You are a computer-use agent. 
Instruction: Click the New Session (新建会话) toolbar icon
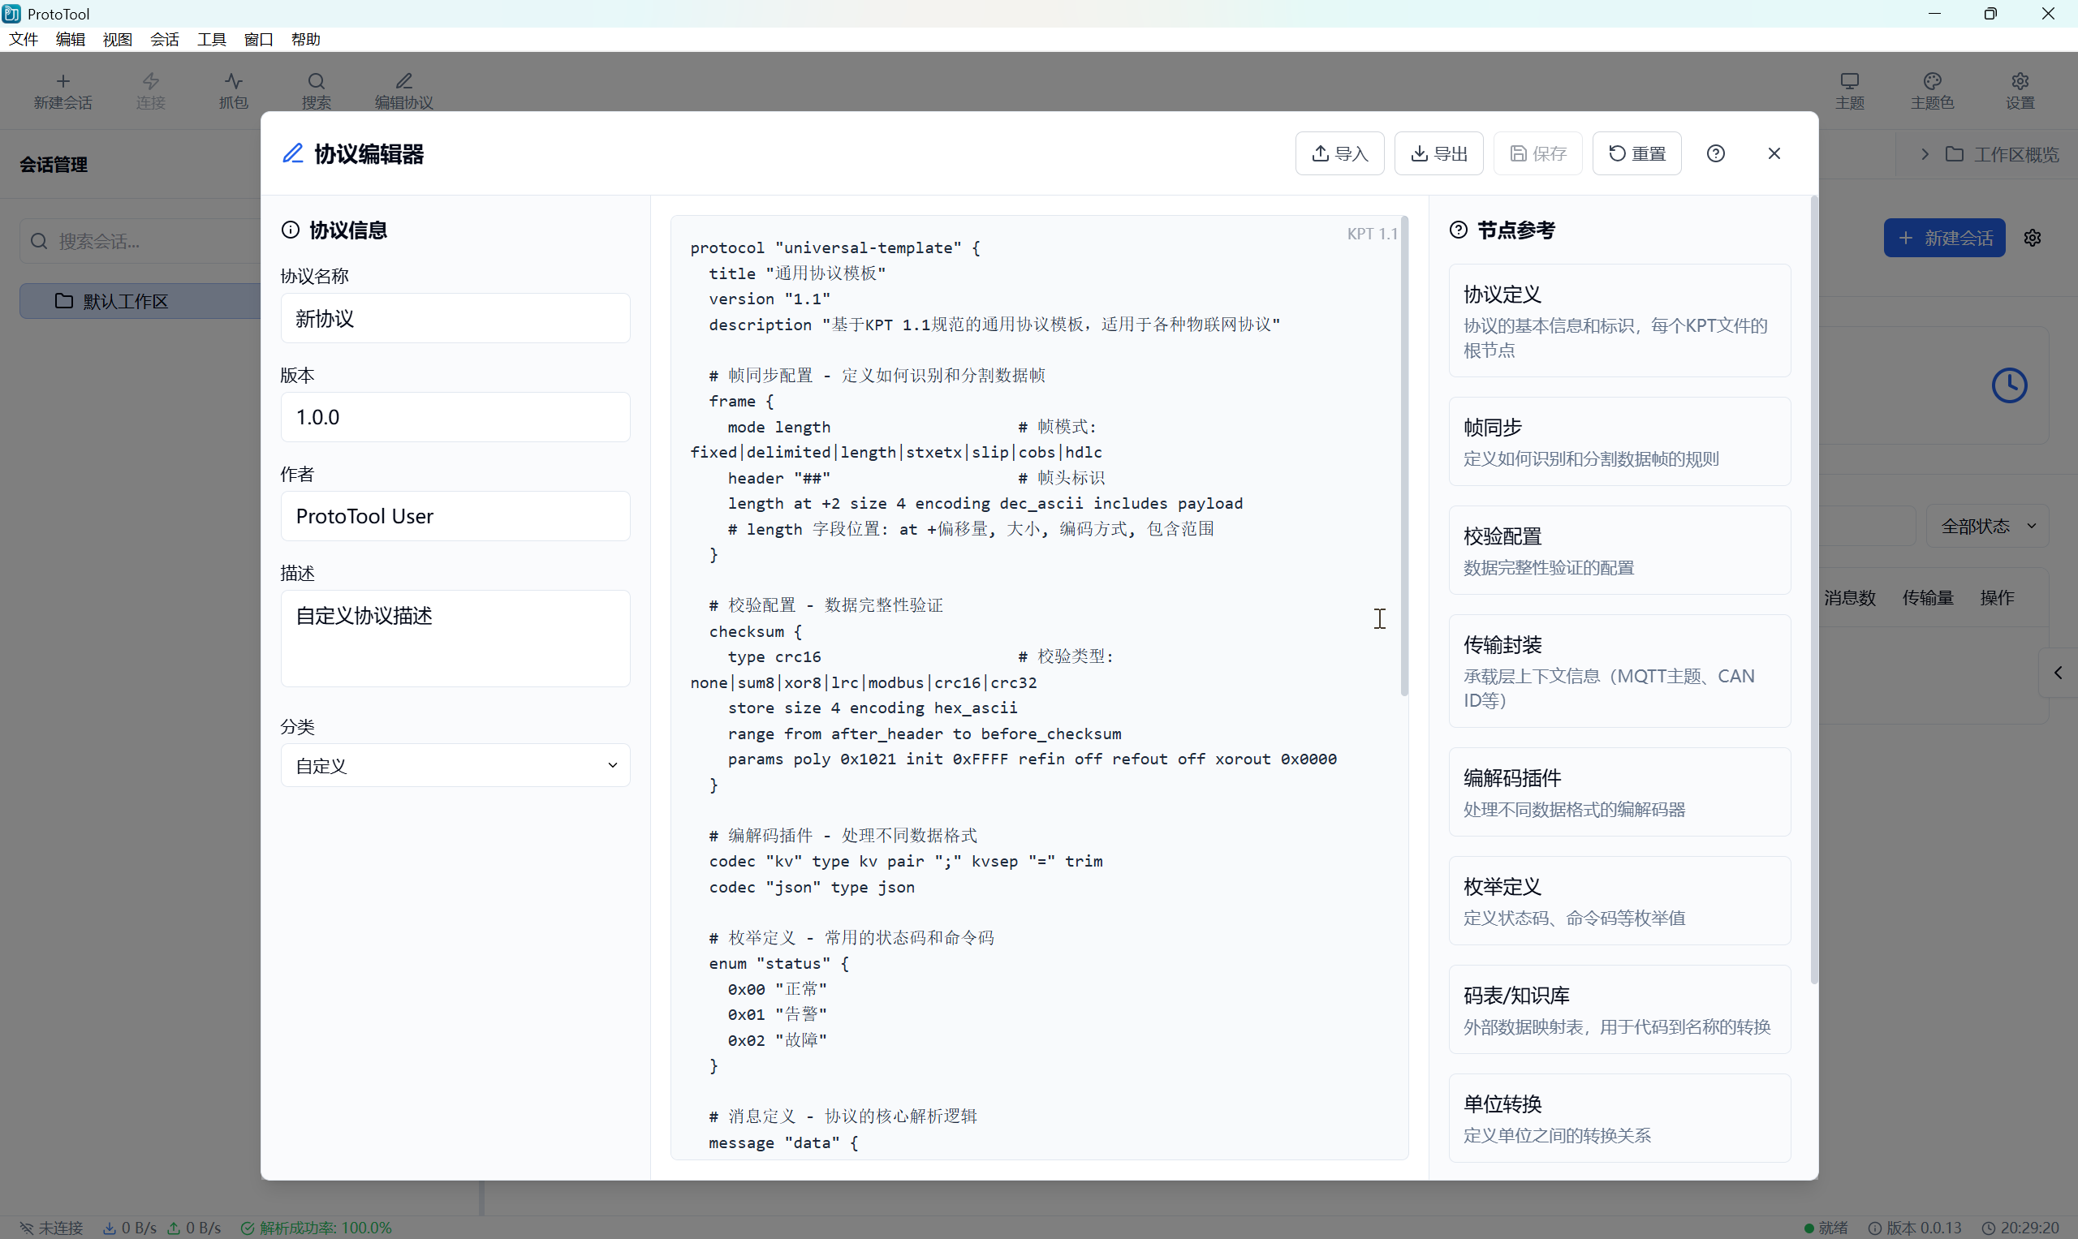[x=63, y=90]
